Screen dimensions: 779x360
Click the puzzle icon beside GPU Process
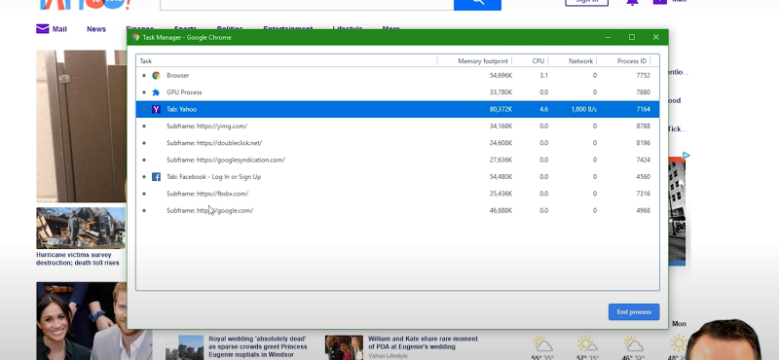[x=156, y=92]
